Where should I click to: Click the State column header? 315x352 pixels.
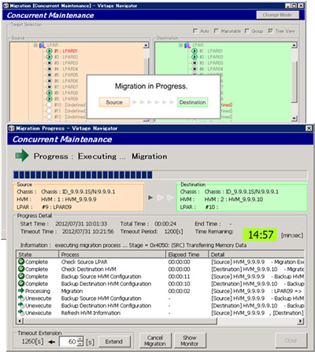[x=38, y=255]
